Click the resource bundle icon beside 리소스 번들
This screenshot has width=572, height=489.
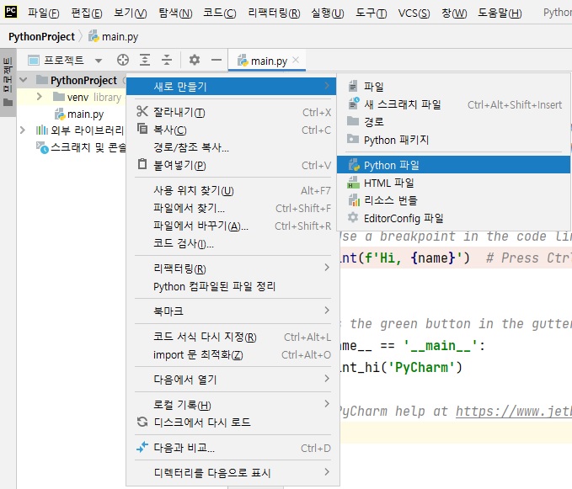click(x=354, y=199)
